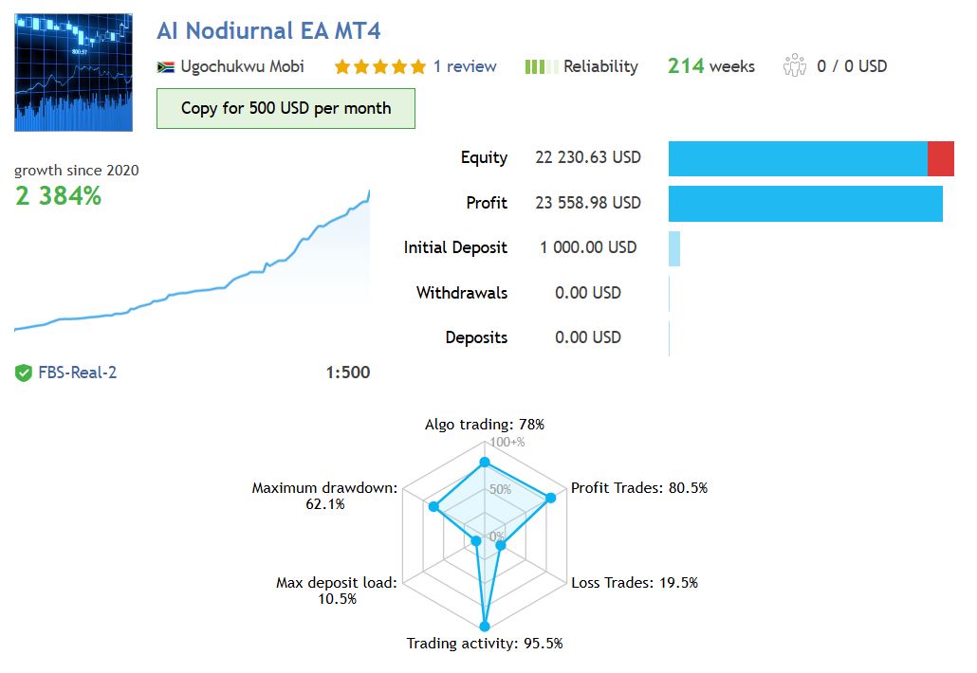Click the Profit Trades radar point
The width and height of the screenshot is (977, 673).
550,499
